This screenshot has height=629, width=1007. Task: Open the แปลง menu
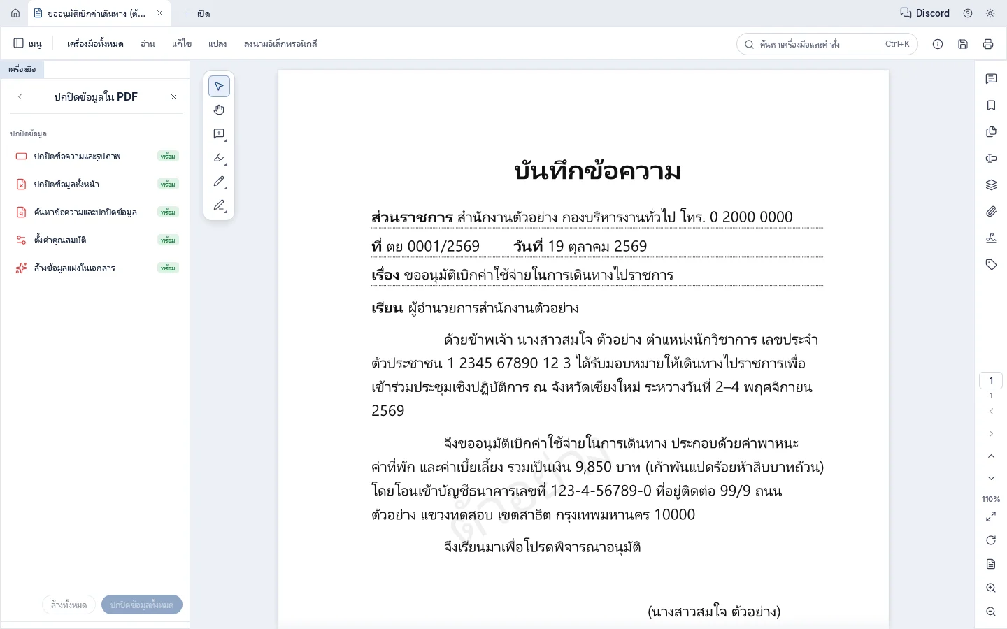217,44
